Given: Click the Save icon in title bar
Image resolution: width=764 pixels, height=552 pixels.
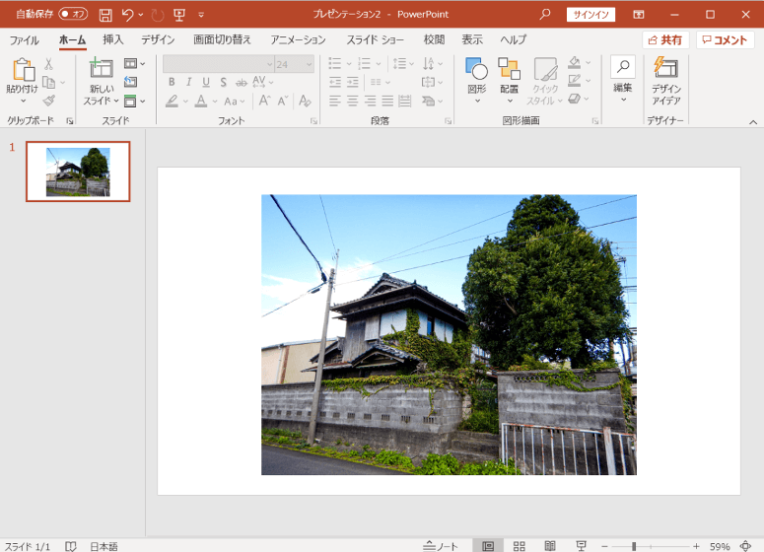Looking at the screenshot, I should point(105,15).
